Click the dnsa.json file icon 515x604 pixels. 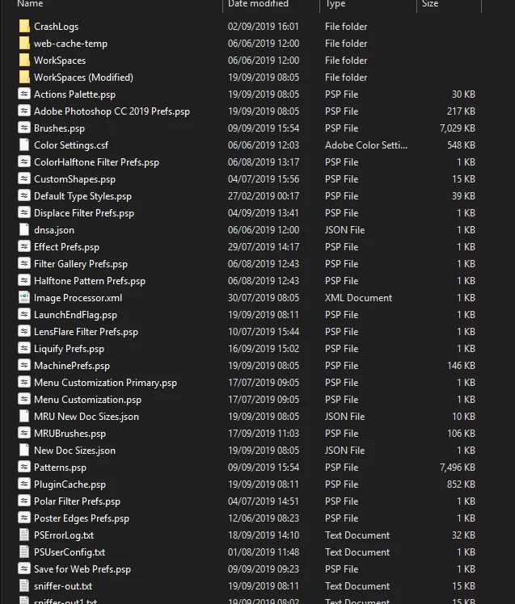[24, 229]
